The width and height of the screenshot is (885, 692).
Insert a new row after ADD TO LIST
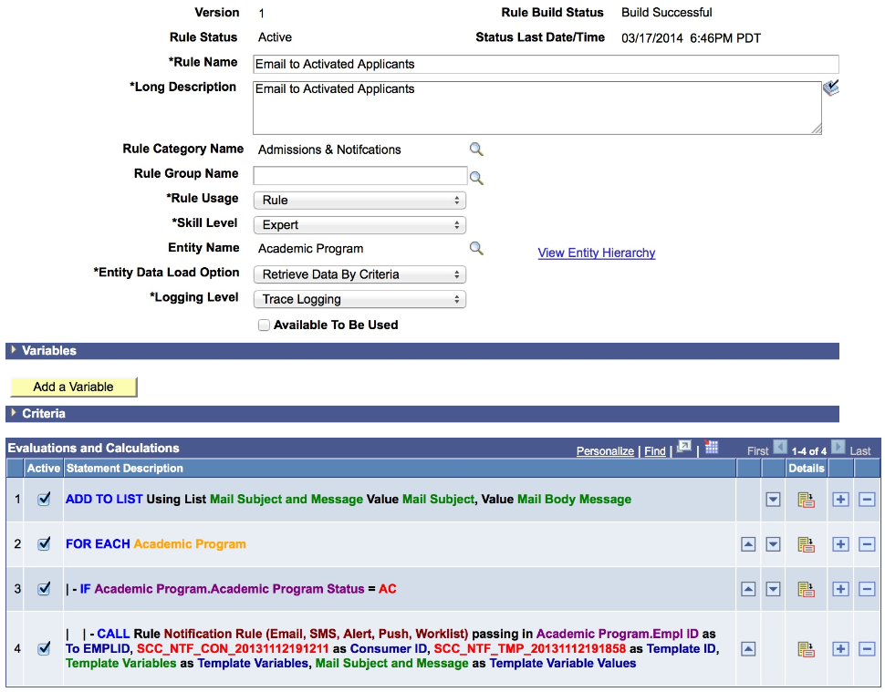pyautogui.click(x=839, y=500)
